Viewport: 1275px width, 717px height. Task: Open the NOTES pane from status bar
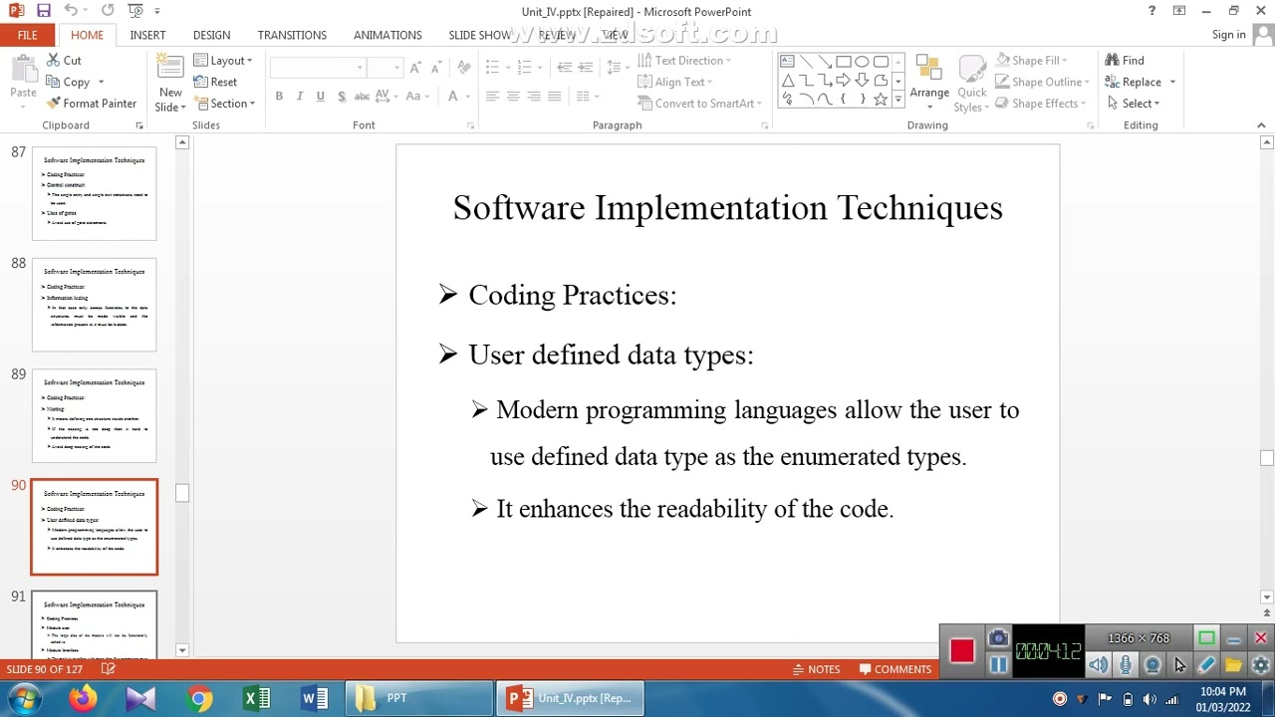click(815, 669)
